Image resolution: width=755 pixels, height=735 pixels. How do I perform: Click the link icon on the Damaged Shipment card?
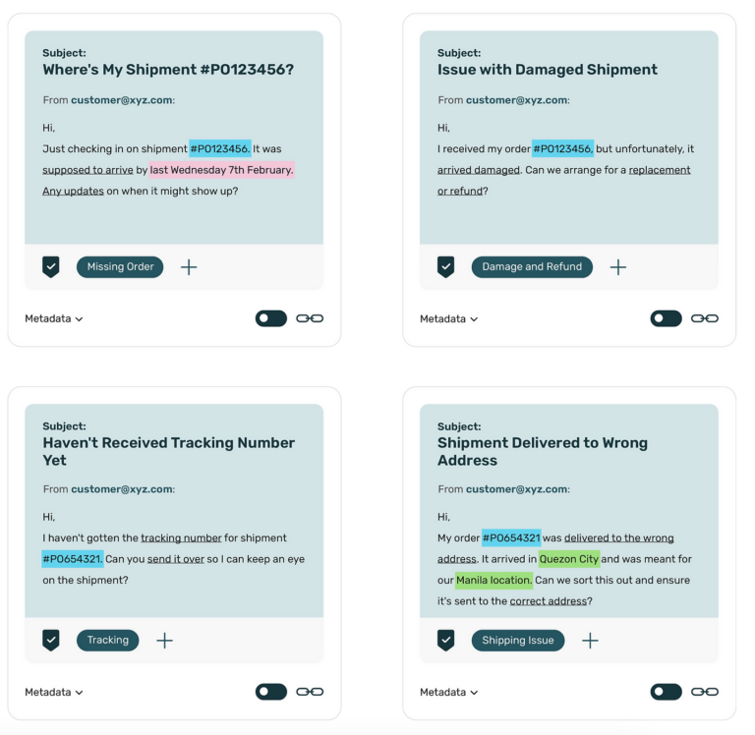[x=704, y=318]
